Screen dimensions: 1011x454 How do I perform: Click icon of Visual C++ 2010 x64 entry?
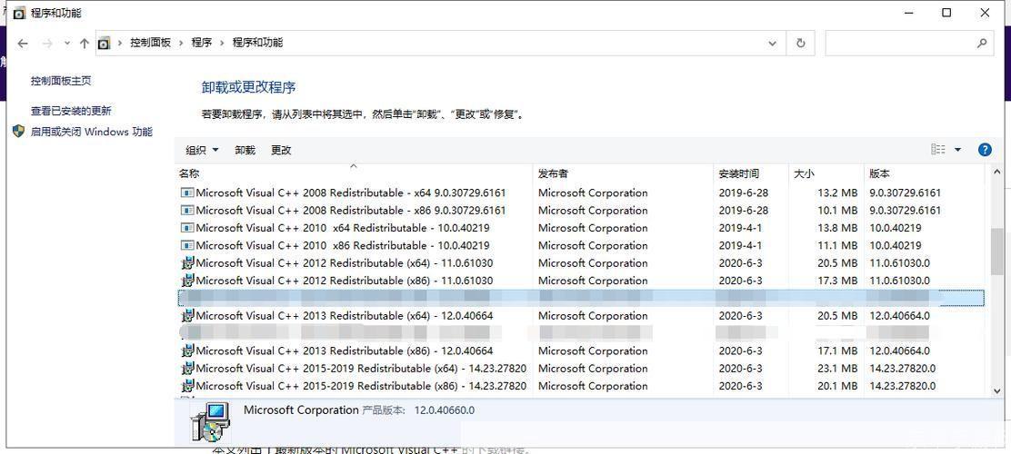187,227
